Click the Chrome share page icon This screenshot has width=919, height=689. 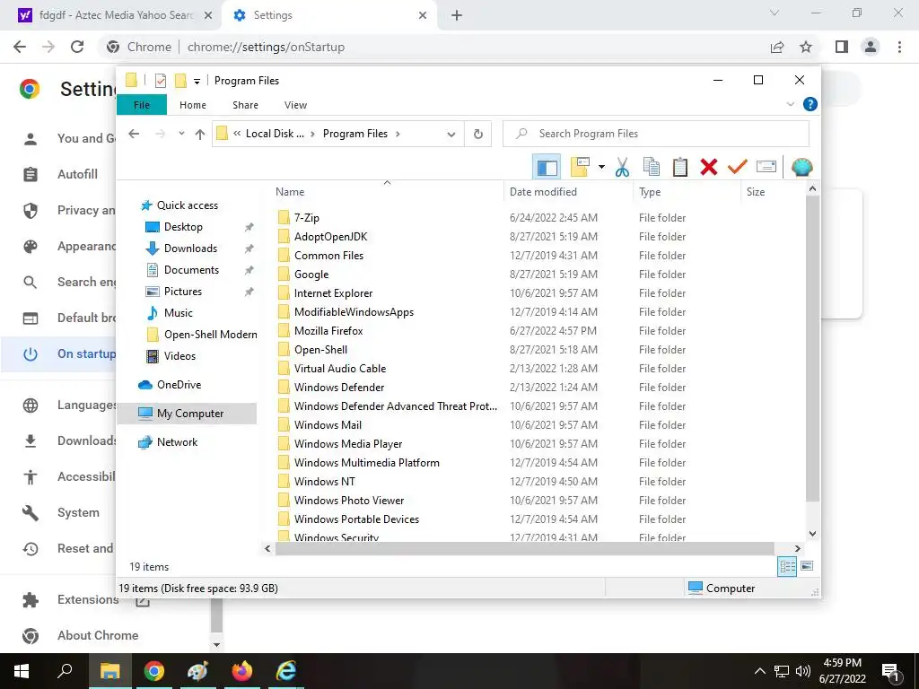pos(777,47)
